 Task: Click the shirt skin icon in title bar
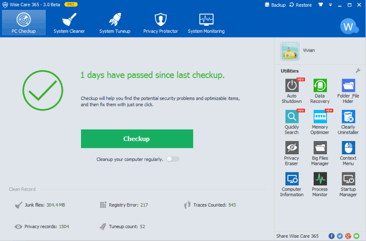click(320, 5)
